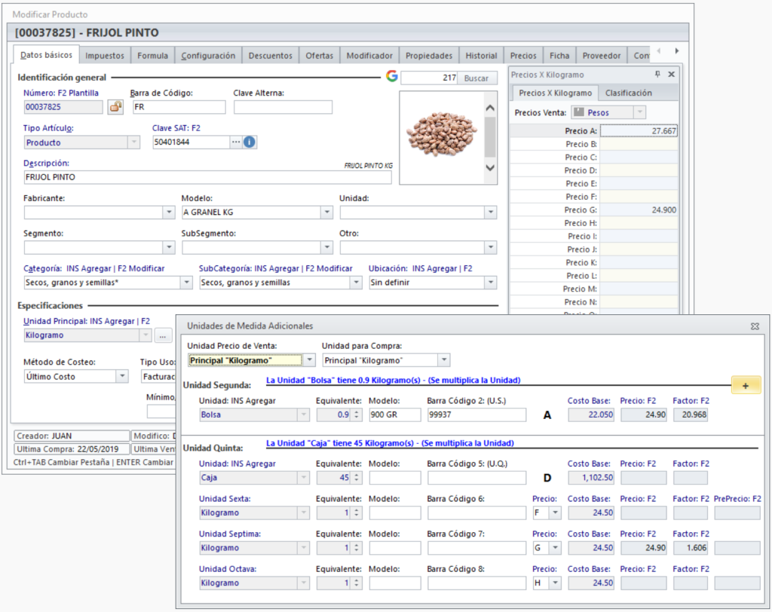
Task: Click the Descripción text field
Action: (207, 177)
